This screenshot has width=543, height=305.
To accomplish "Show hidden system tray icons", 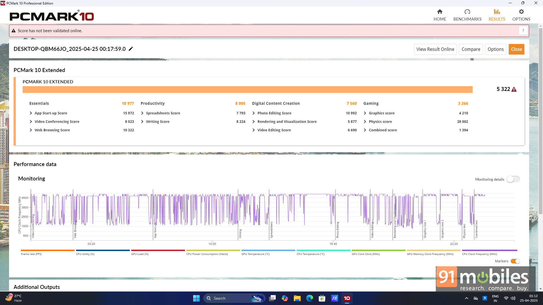I will pos(467,298).
